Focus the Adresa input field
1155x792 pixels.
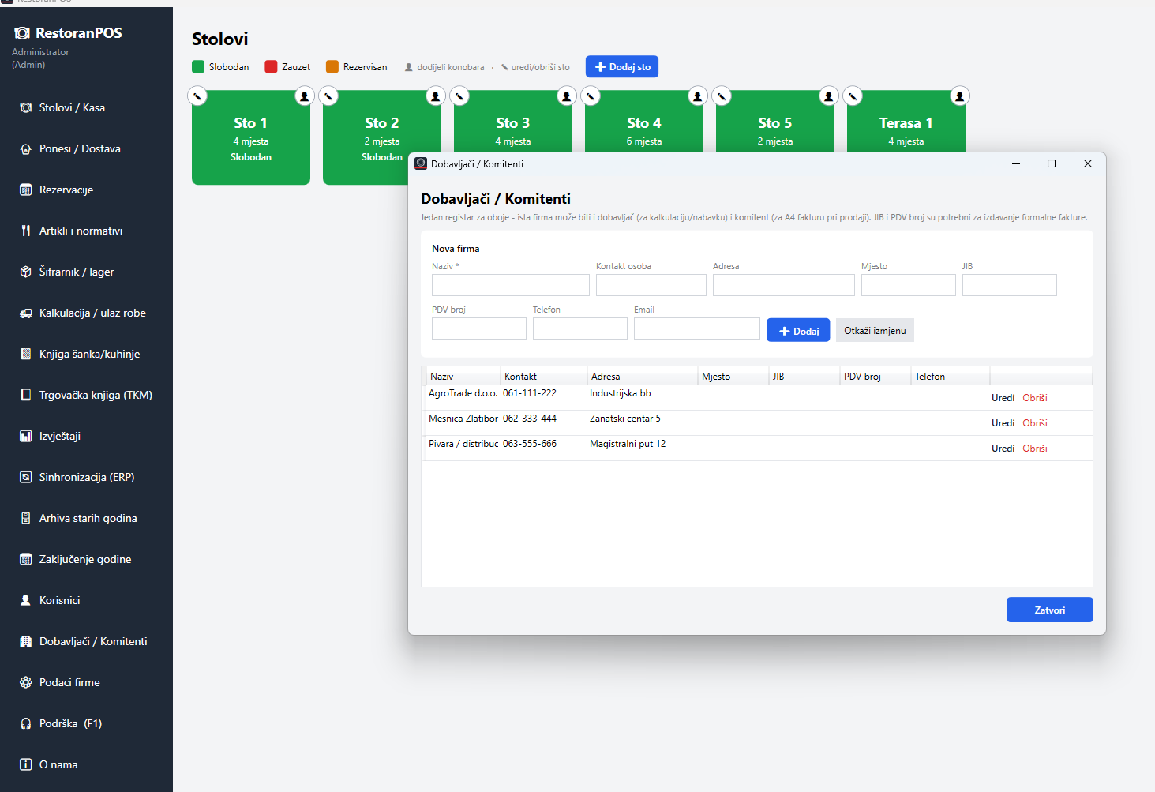click(784, 285)
